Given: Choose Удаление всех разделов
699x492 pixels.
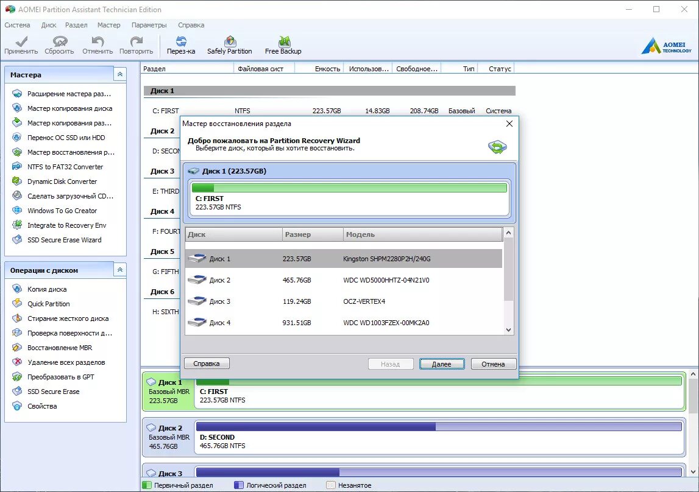Looking at the screenshot, I should click(59, 362).
